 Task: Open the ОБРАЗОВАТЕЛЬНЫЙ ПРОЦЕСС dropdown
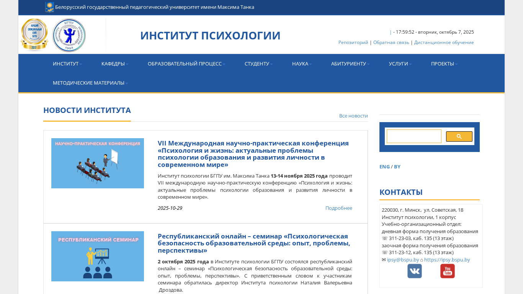click(x=186, y=64)
